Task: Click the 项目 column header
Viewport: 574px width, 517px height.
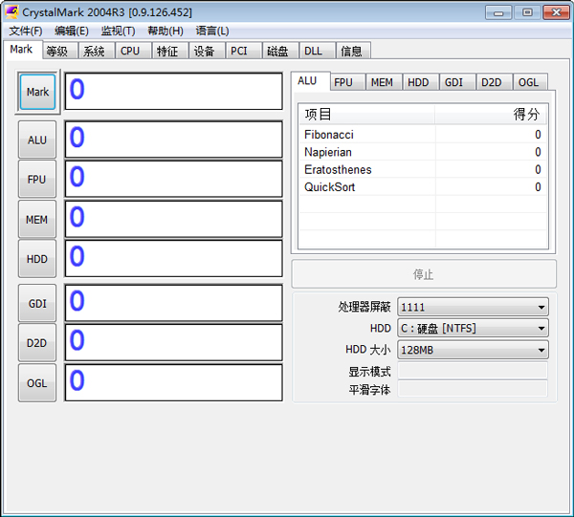Action: [367, 115]
